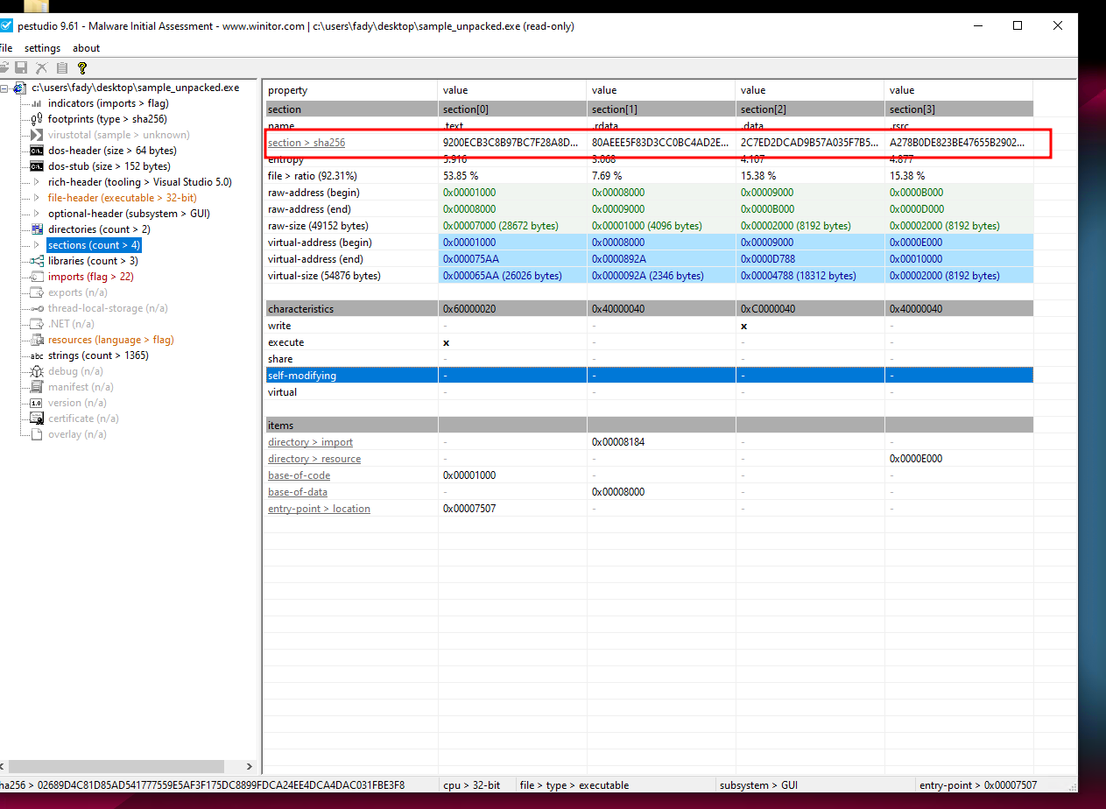1106x809 pixels.
Task: Click the version 1.0 icon
Action: pos(37,403)
